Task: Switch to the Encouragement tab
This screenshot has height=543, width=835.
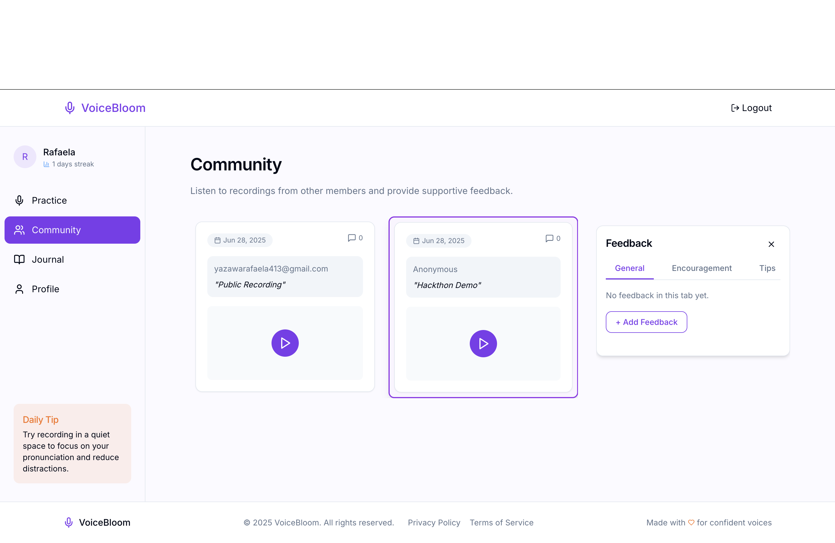Action: point(702,268)
